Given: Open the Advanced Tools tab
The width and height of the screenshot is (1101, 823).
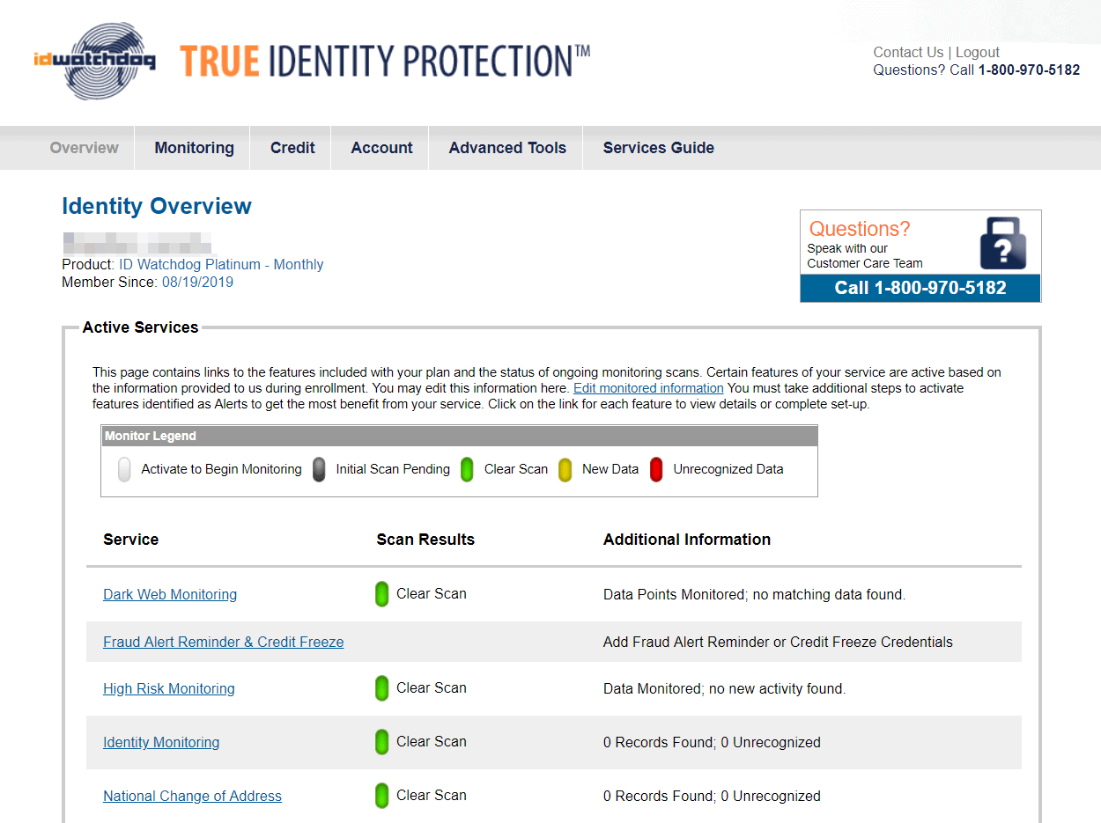Looking at the screenshot, I should click(507, 148).
